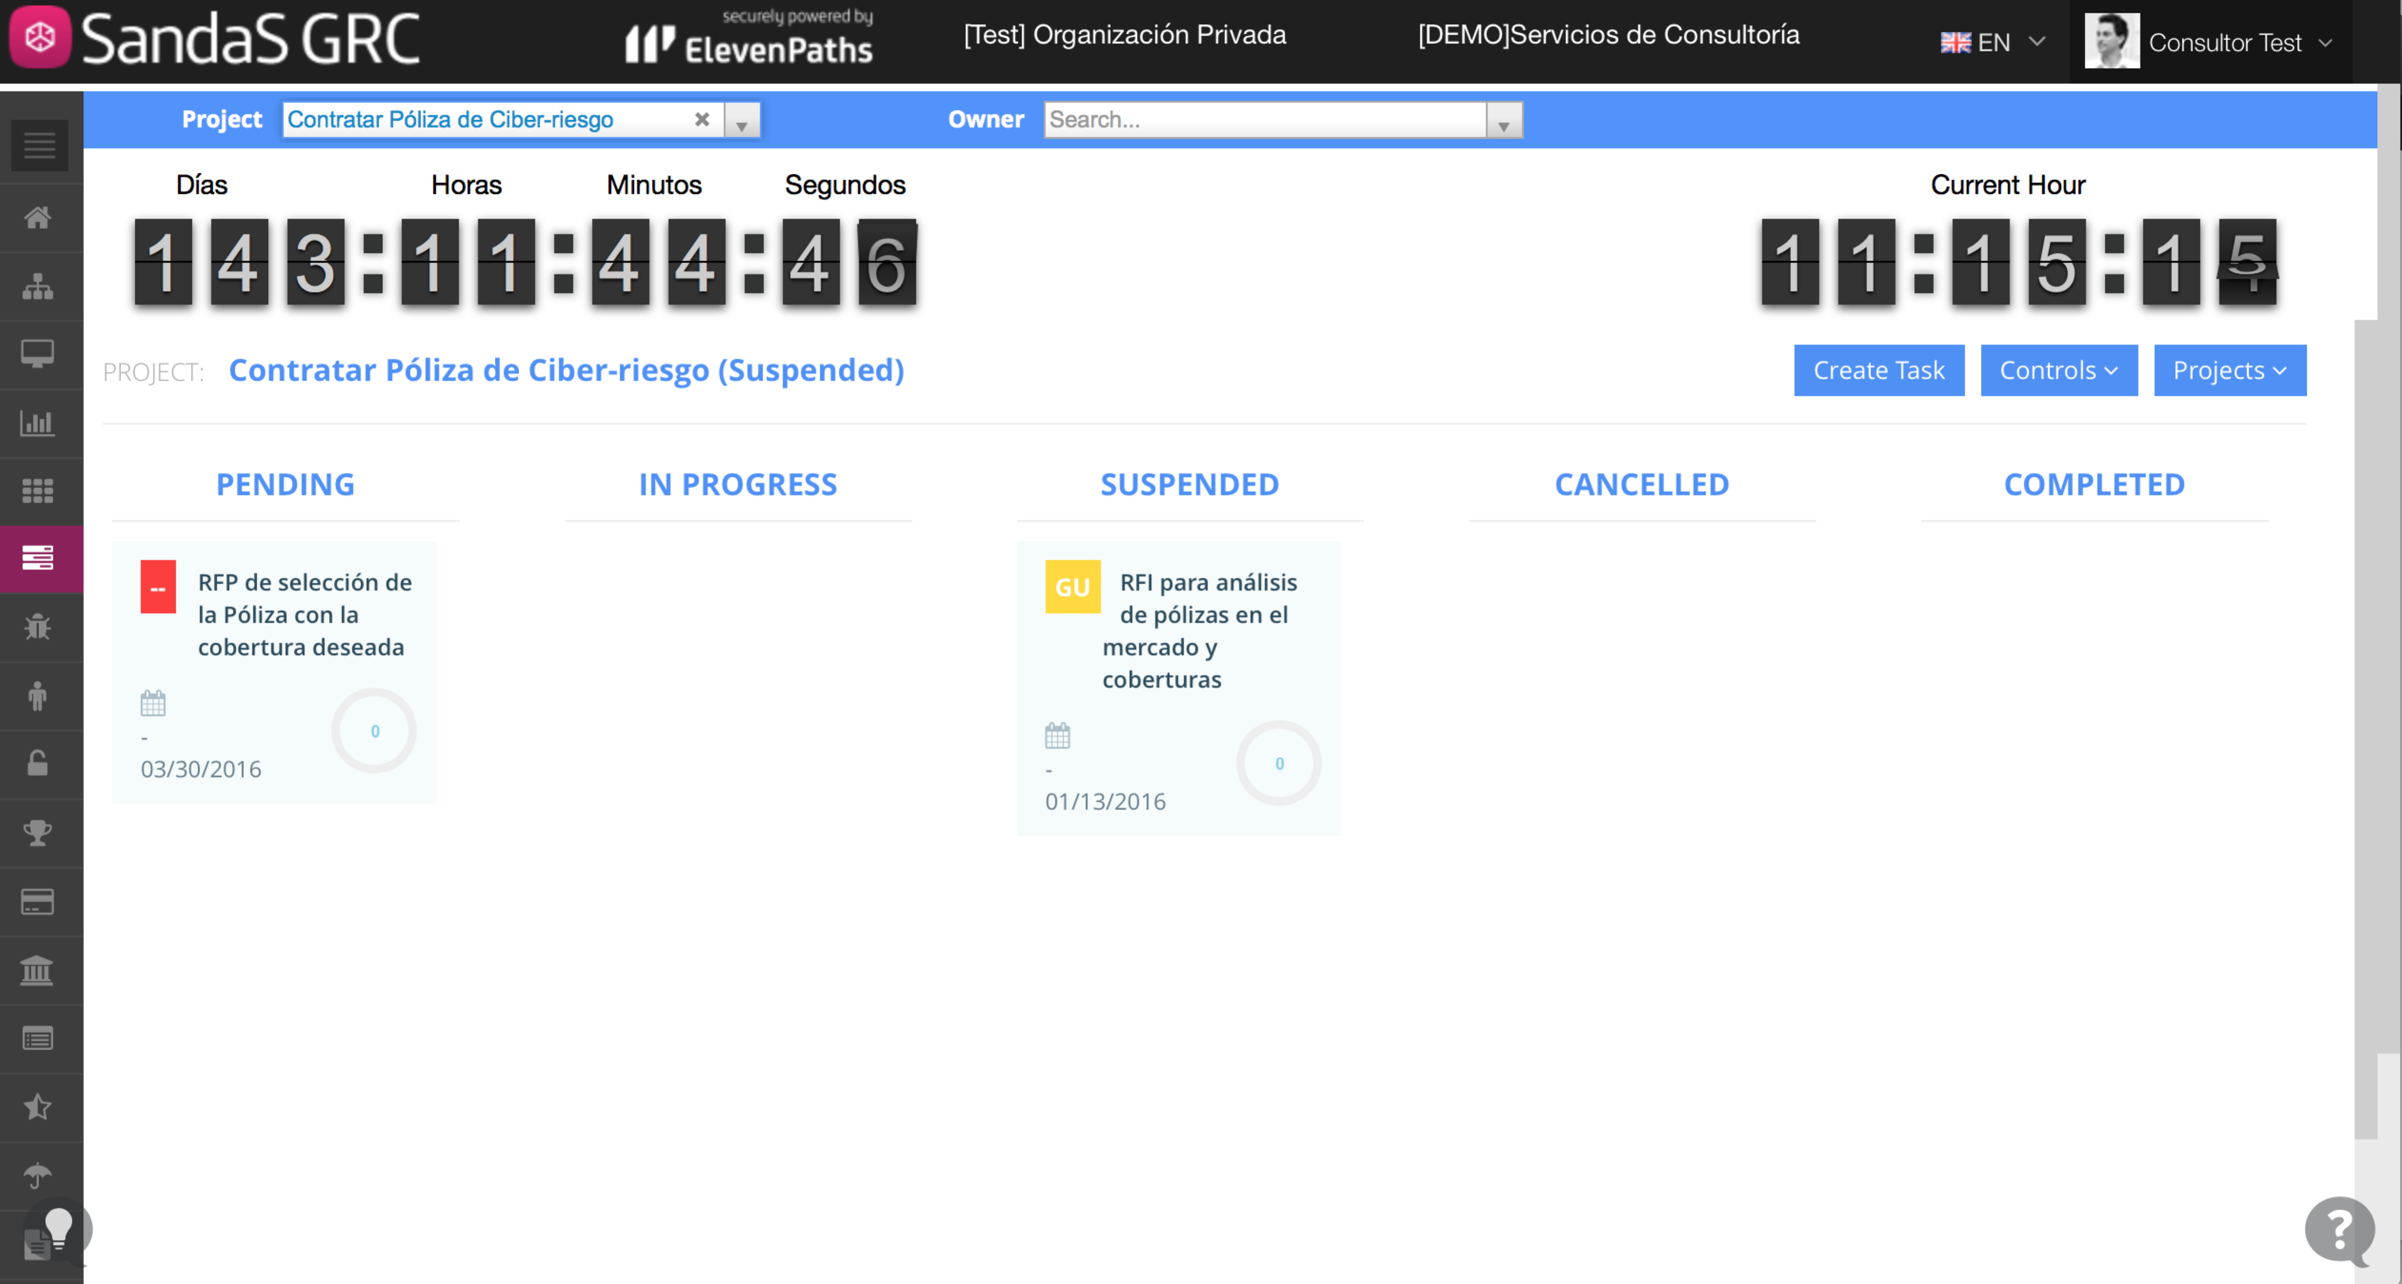Click the Owner search input field
Image resolution: width=2402 pixels, height=1284 pixels.
point(1263,120)
